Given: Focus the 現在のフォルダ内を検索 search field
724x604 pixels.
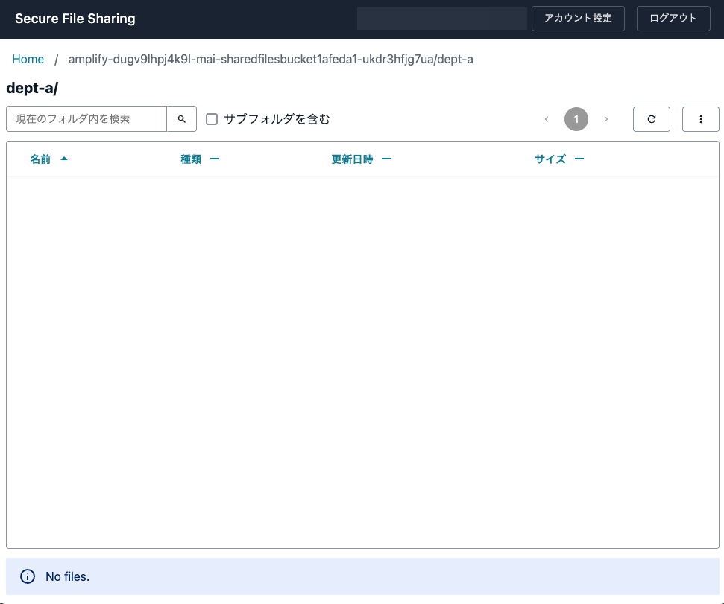Looking at the screenshot, I should [86, 119].
